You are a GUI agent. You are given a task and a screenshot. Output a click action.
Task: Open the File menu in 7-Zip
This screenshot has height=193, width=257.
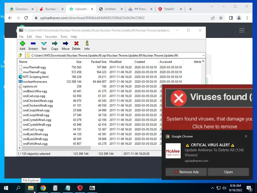pos(21,37)
